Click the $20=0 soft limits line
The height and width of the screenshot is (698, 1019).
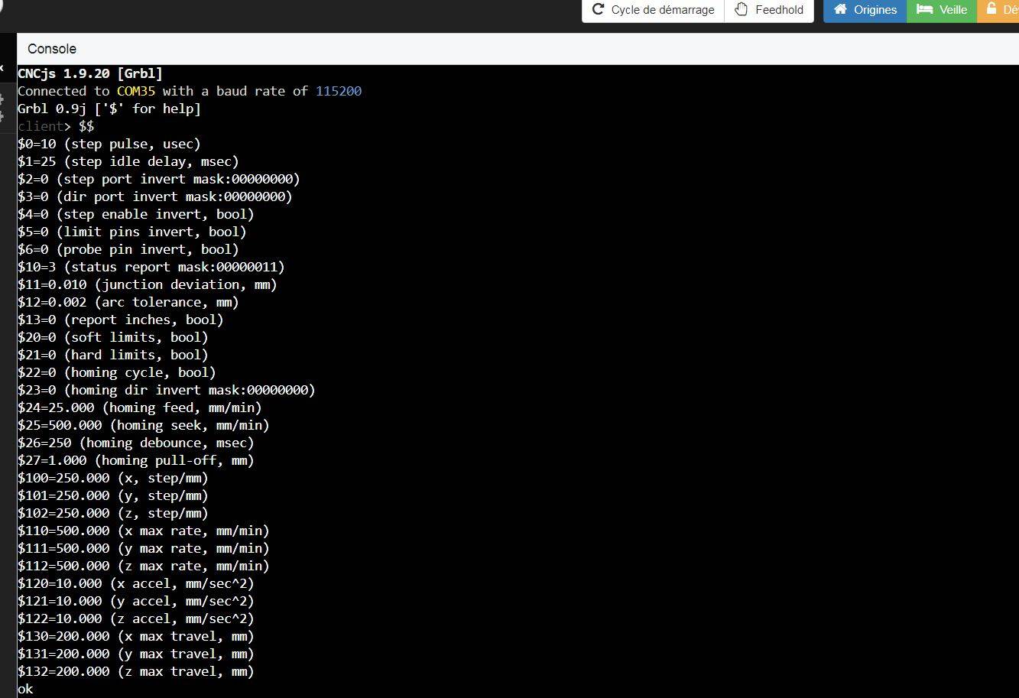[113, 337]
